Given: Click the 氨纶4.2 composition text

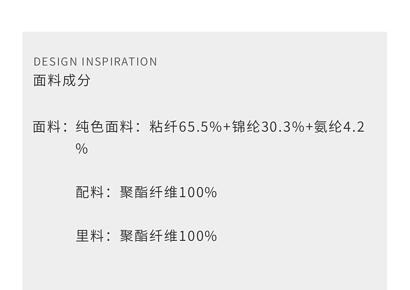Looking at the screenshot, I should pyautogui.click(x=339, y=127).
